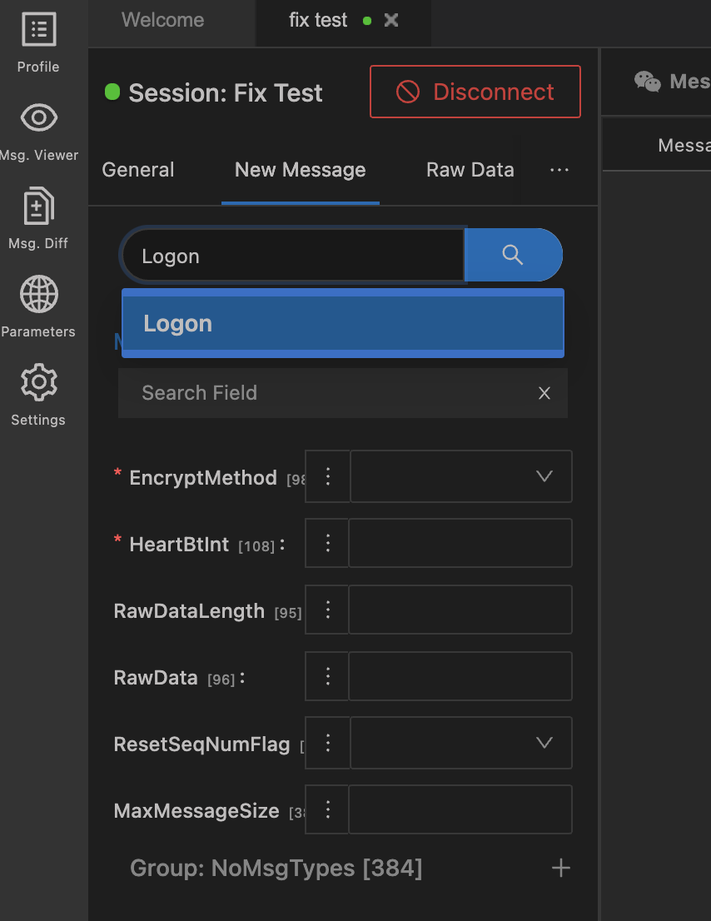Show more tabs via ellipsis
Viewport: 711px width, 921px height.
click(x=559, y=170)
